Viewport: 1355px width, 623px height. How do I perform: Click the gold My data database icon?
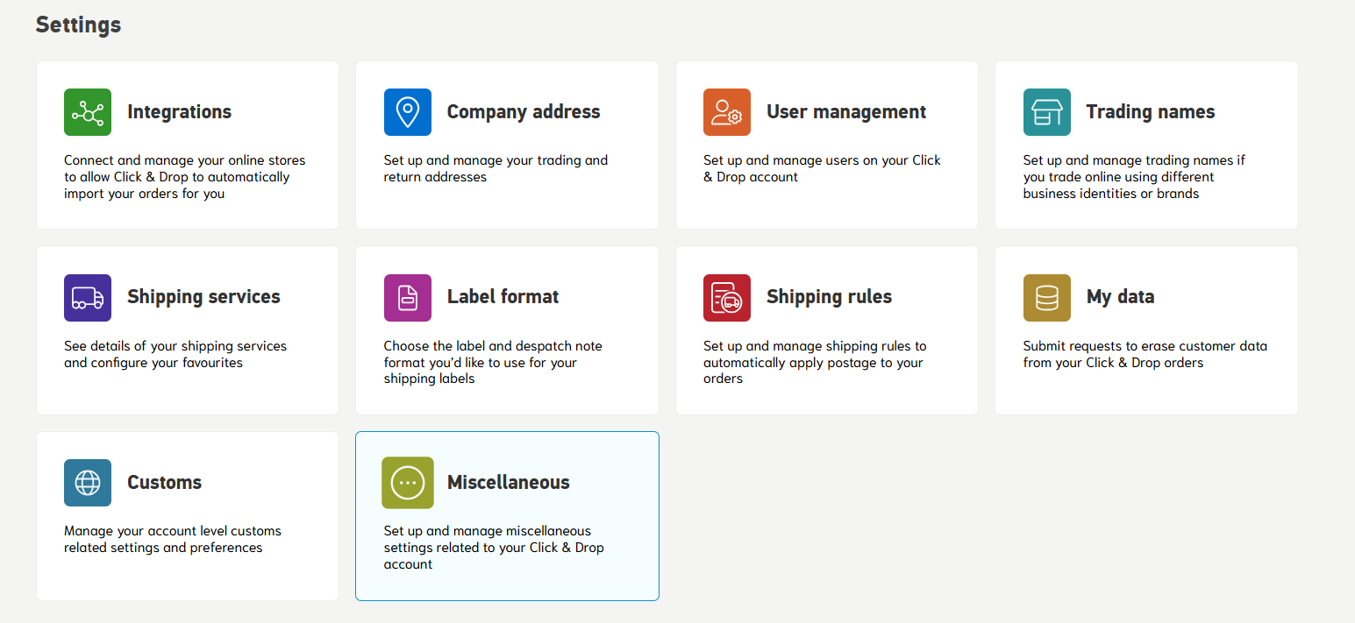click(1047, 298)
